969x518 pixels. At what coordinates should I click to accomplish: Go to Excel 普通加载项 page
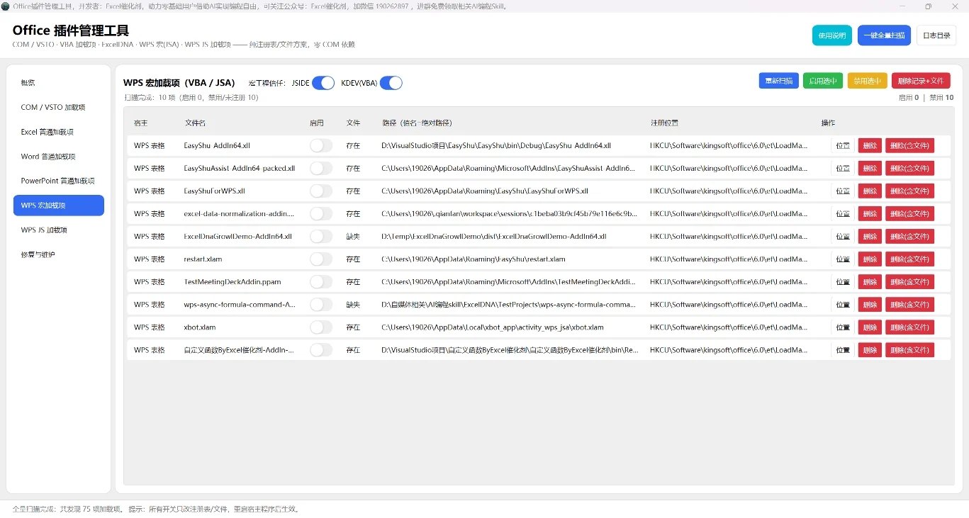59,132
